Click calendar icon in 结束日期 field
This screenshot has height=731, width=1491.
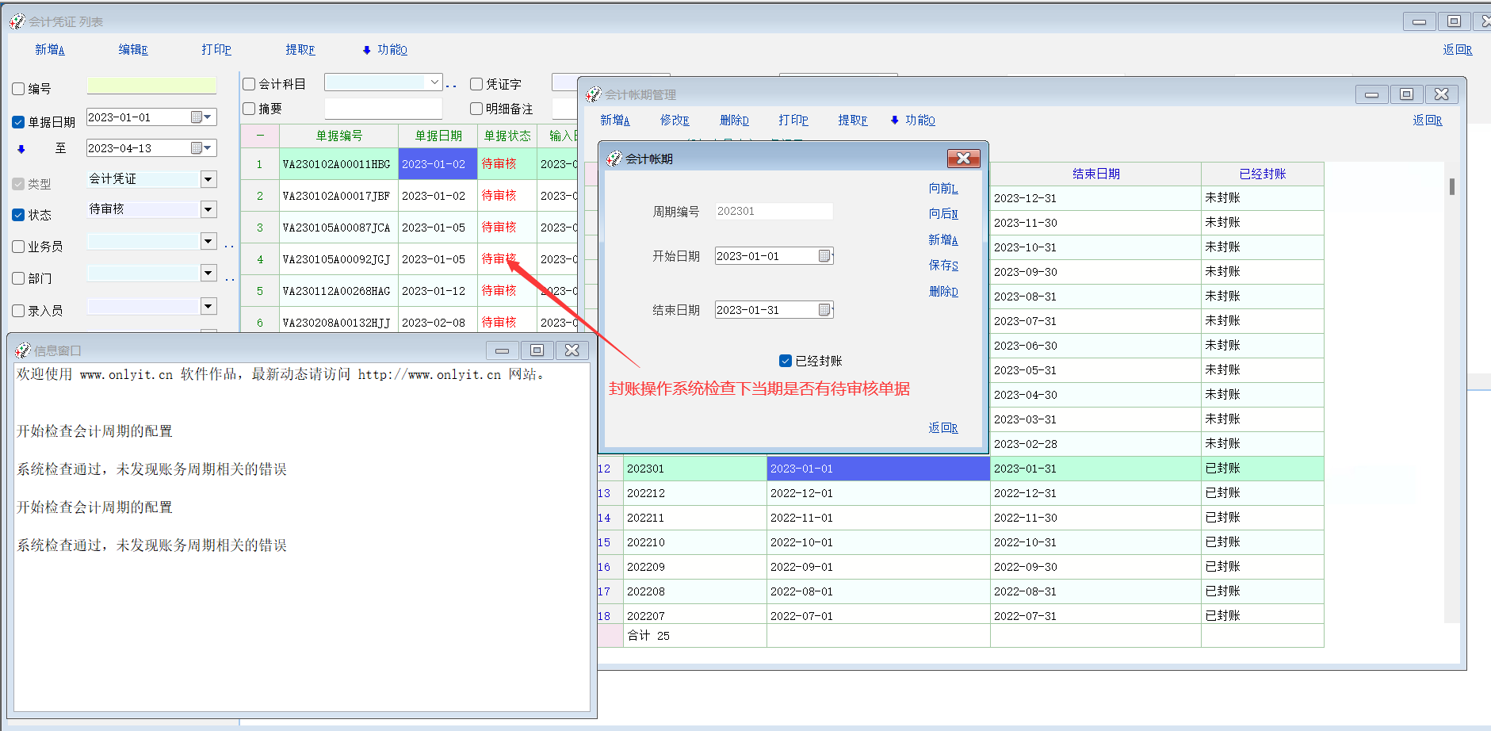click(x=824, y=310)
